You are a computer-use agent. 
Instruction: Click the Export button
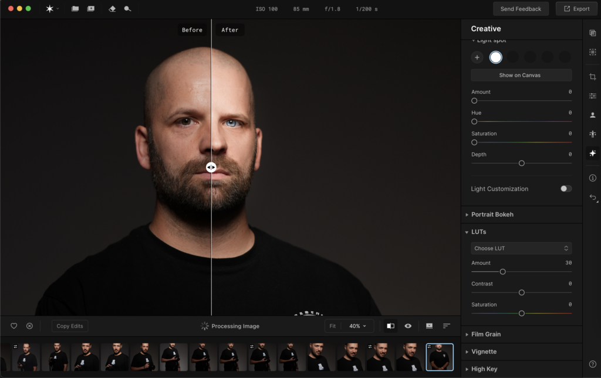(576, 9)
